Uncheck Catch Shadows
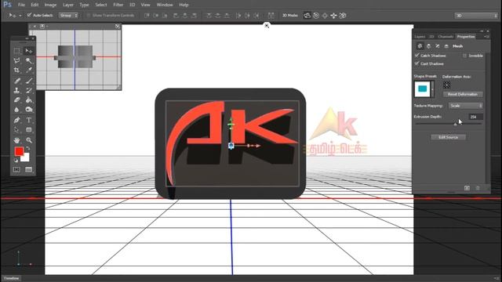 pyautogui.click(x=417, y=56)
